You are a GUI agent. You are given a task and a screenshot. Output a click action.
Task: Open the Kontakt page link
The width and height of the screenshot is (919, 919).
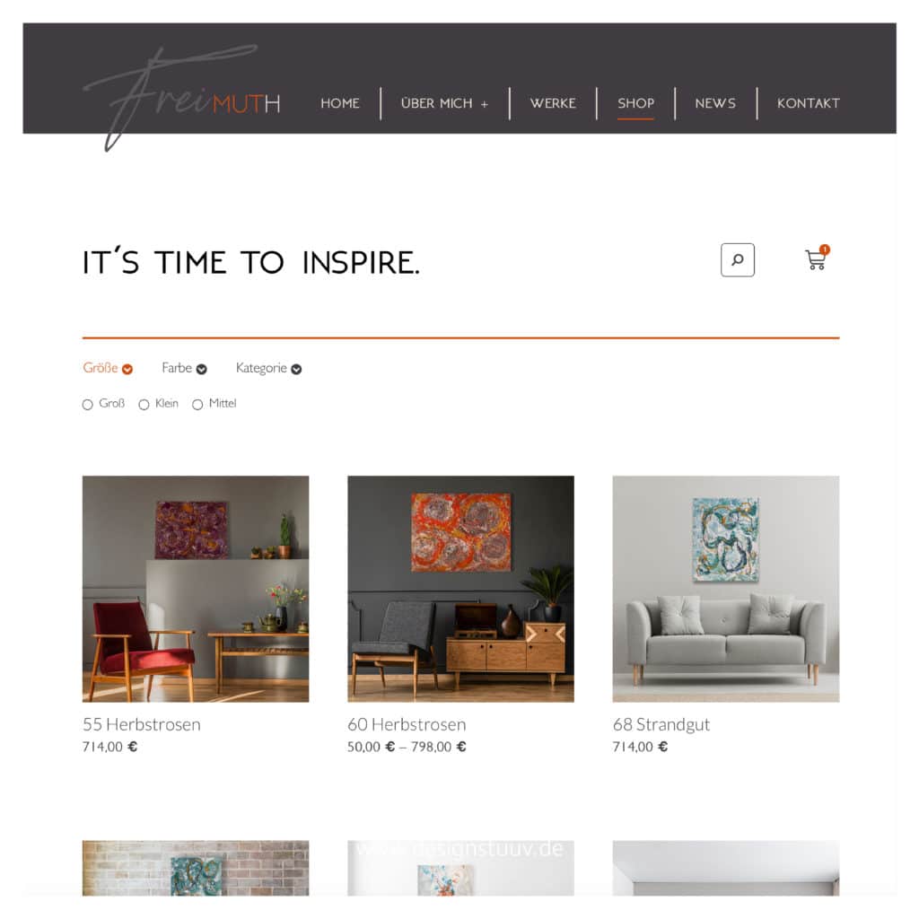809,103
